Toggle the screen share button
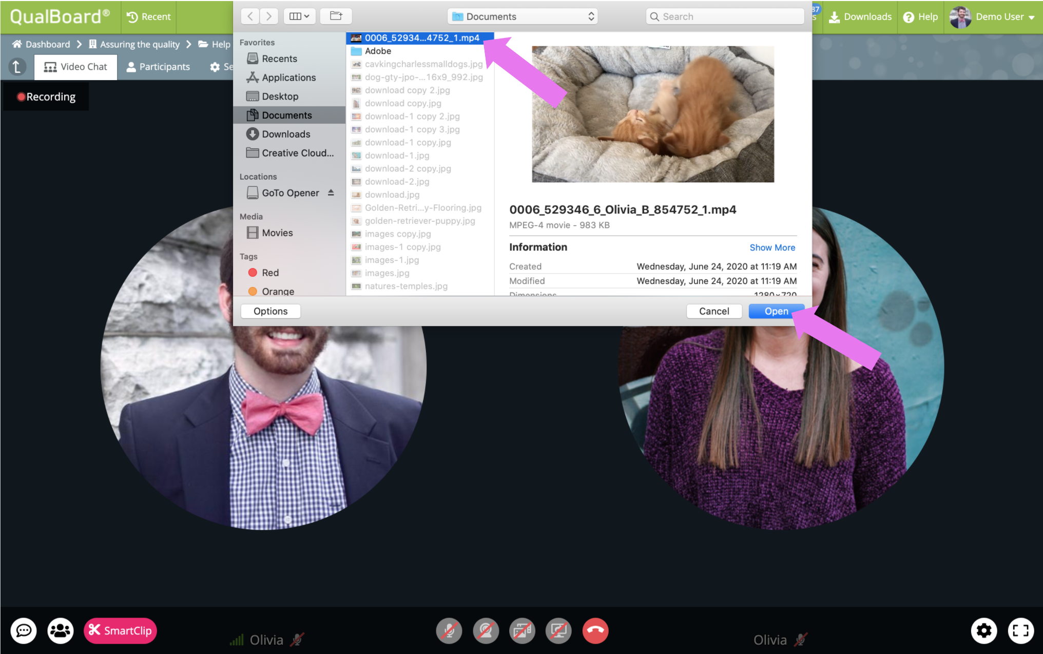The width and height of the screenshot is (1043, 654). pos(558,630)
